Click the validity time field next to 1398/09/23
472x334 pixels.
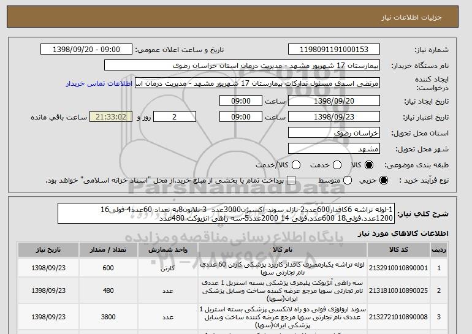click(241, 117)
